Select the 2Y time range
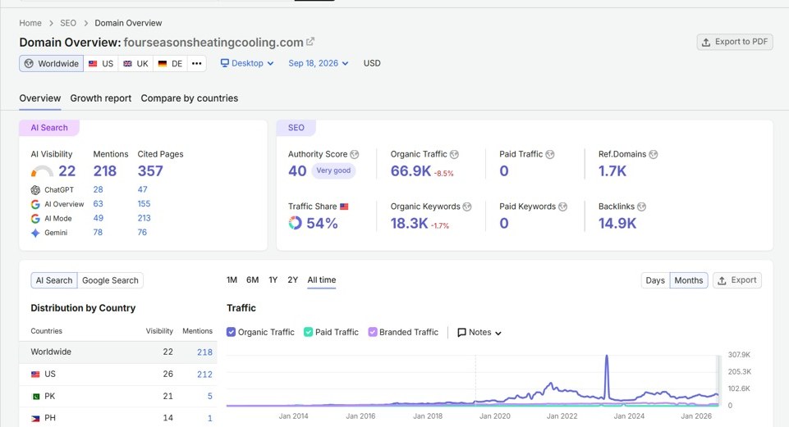789x427 pixels. pos(293,279)
